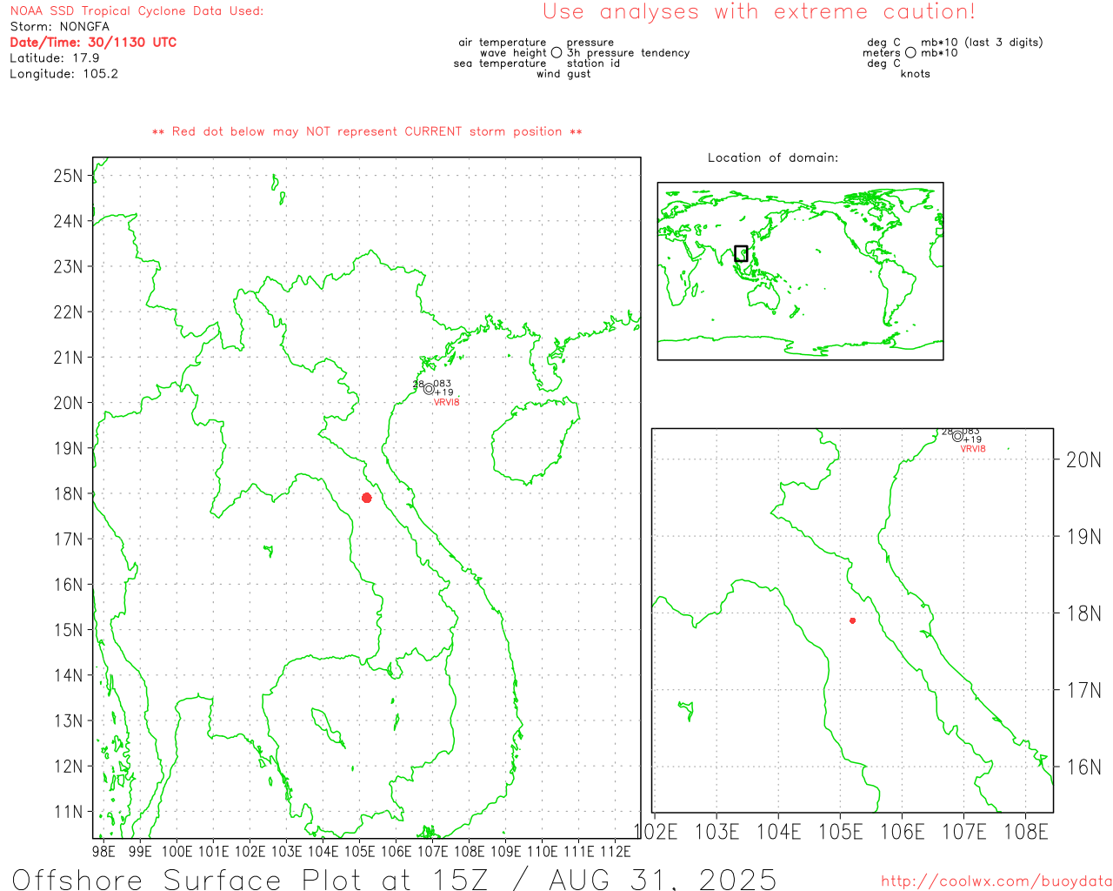This screenshot has width=1113, height=891.
Task: Click the 'Storm: NONGFA' text
Action: pos(60,27)
